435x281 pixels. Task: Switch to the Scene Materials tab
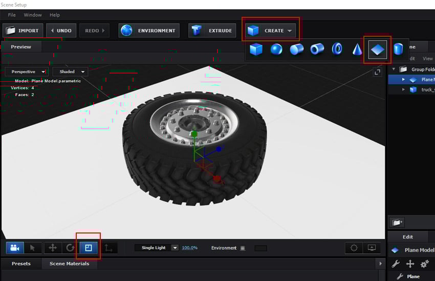(x=70, y=264)
